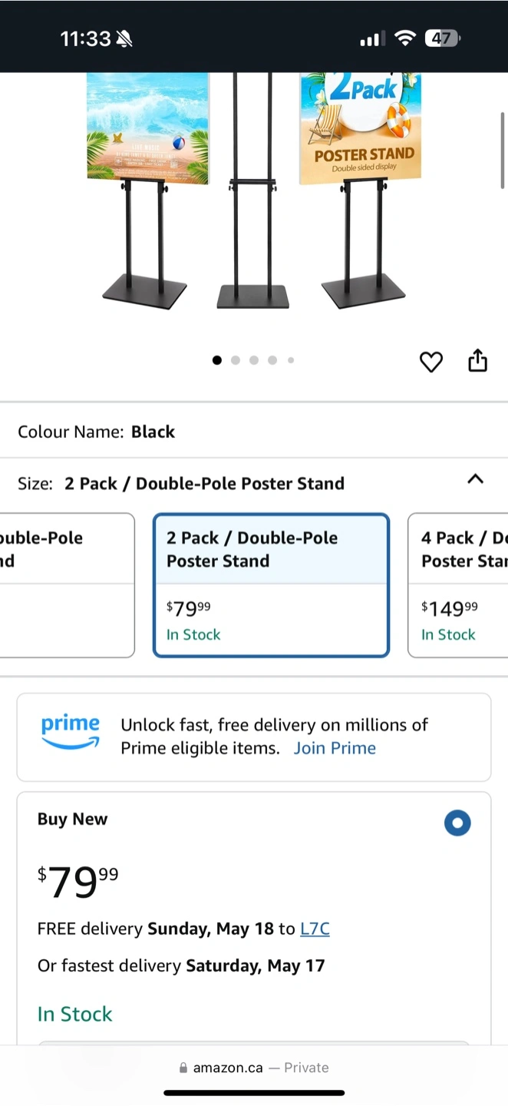Tap the lock icon beside amazon.ca

tap(183, 1068)
